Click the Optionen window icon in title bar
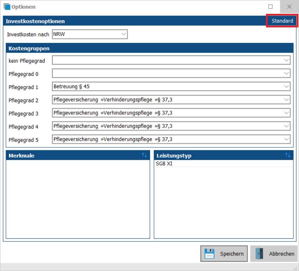The height and width of the screenshot is (271, 299). 7,7
